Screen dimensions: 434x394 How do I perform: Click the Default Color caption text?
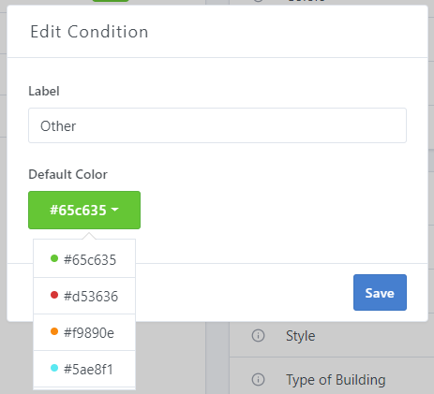point(67,174)
